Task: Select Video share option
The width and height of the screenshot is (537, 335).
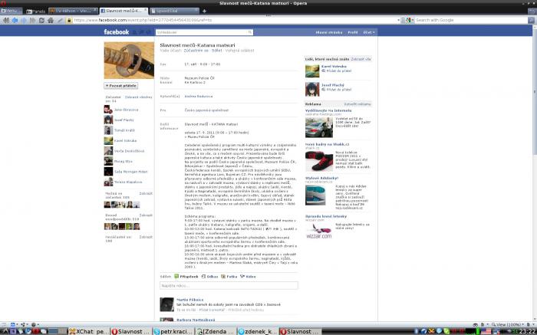Action: tap(248, 276)
